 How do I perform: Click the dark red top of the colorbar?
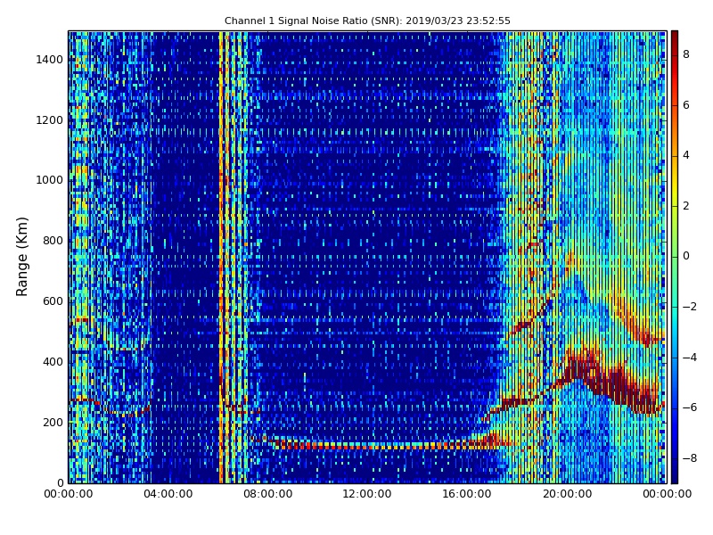coord(675,38)
